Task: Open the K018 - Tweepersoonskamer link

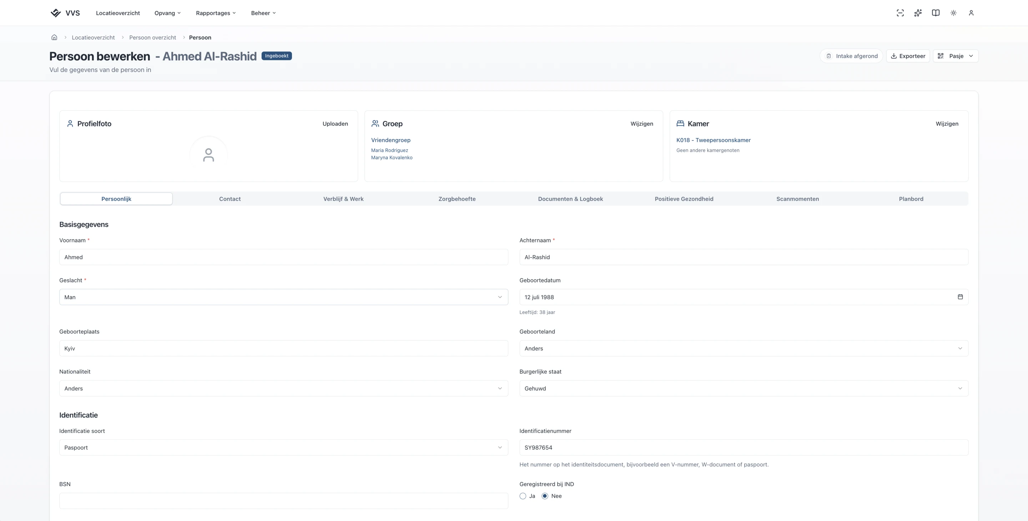Action: click(x=714, y=140)
